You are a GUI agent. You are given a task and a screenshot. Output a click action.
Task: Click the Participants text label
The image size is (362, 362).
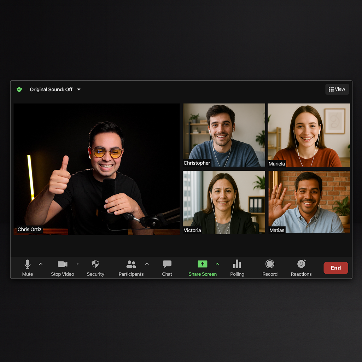pyautogui.click(x=131, y=274)
